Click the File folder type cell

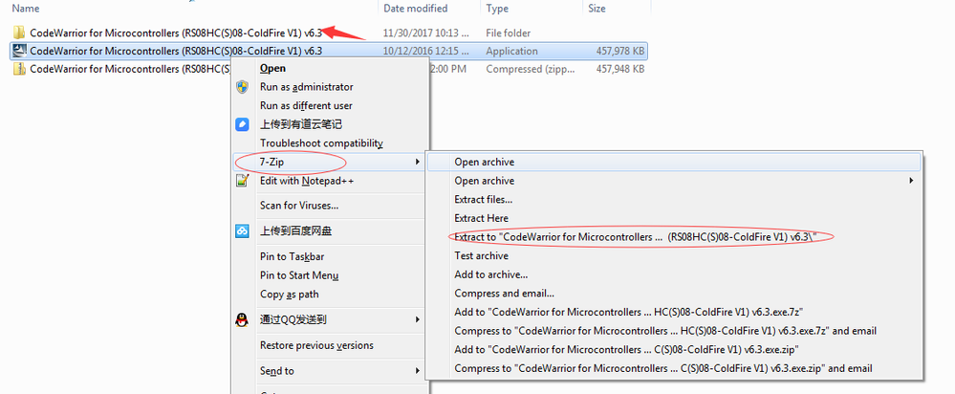point(508,33)
